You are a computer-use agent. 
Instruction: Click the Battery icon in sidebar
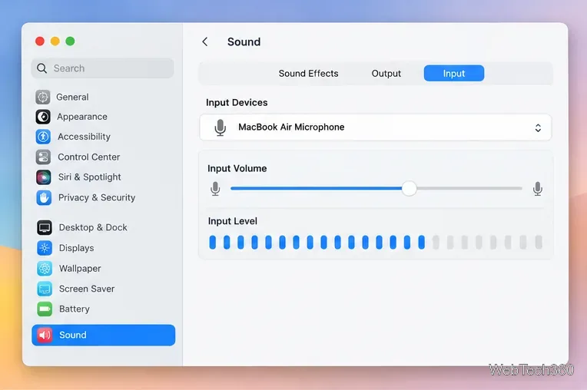click(45, 309)
